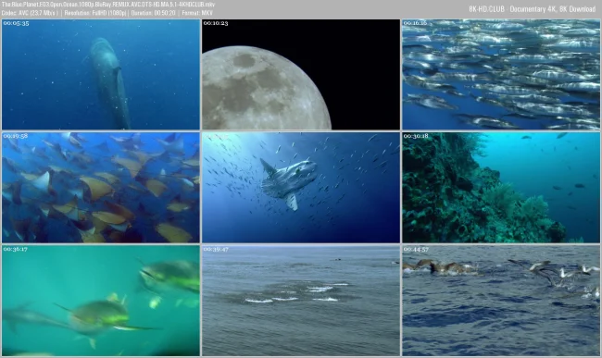
Task: Click the Blue Planet mkv filename text
Action: [x=108, y=5]
